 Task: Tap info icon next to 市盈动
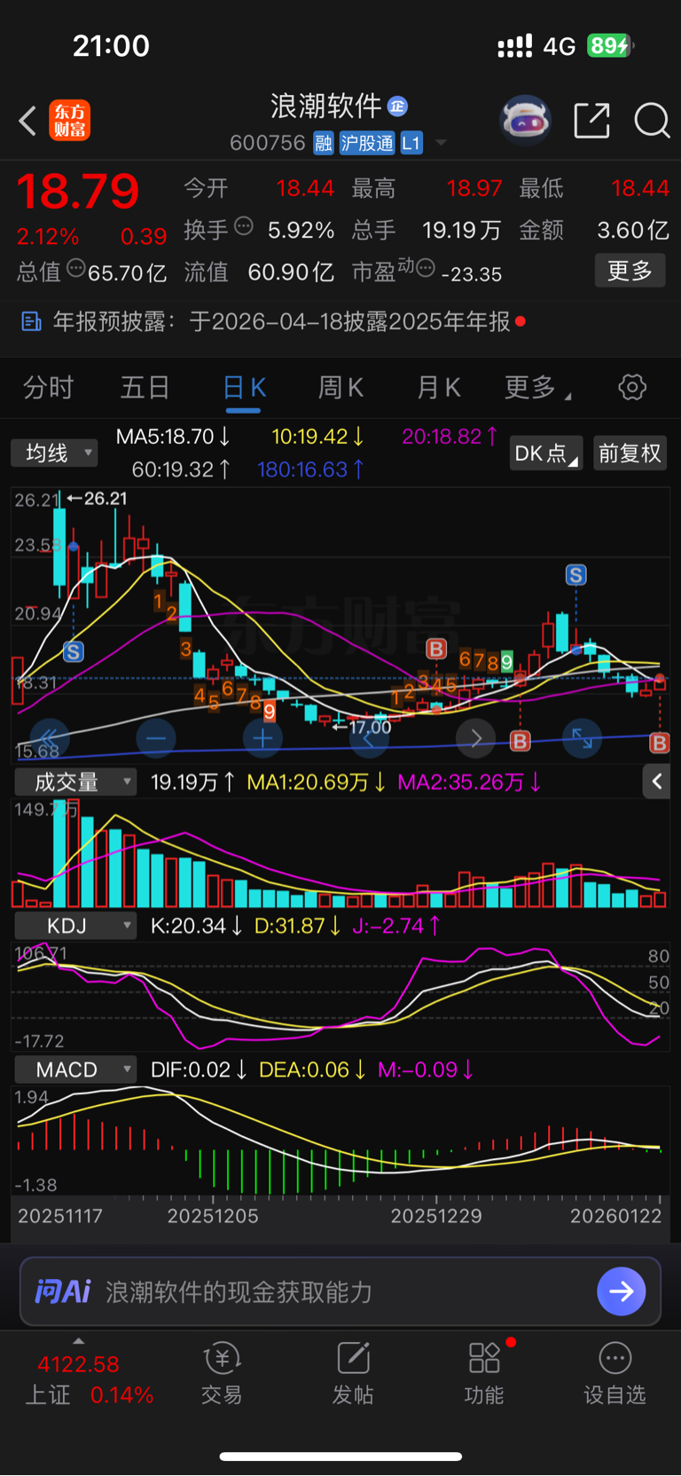pyautogui.click(x=426, y=267)
